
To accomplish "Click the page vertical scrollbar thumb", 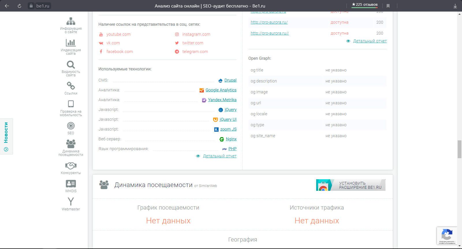I will [x=459, y=149].
